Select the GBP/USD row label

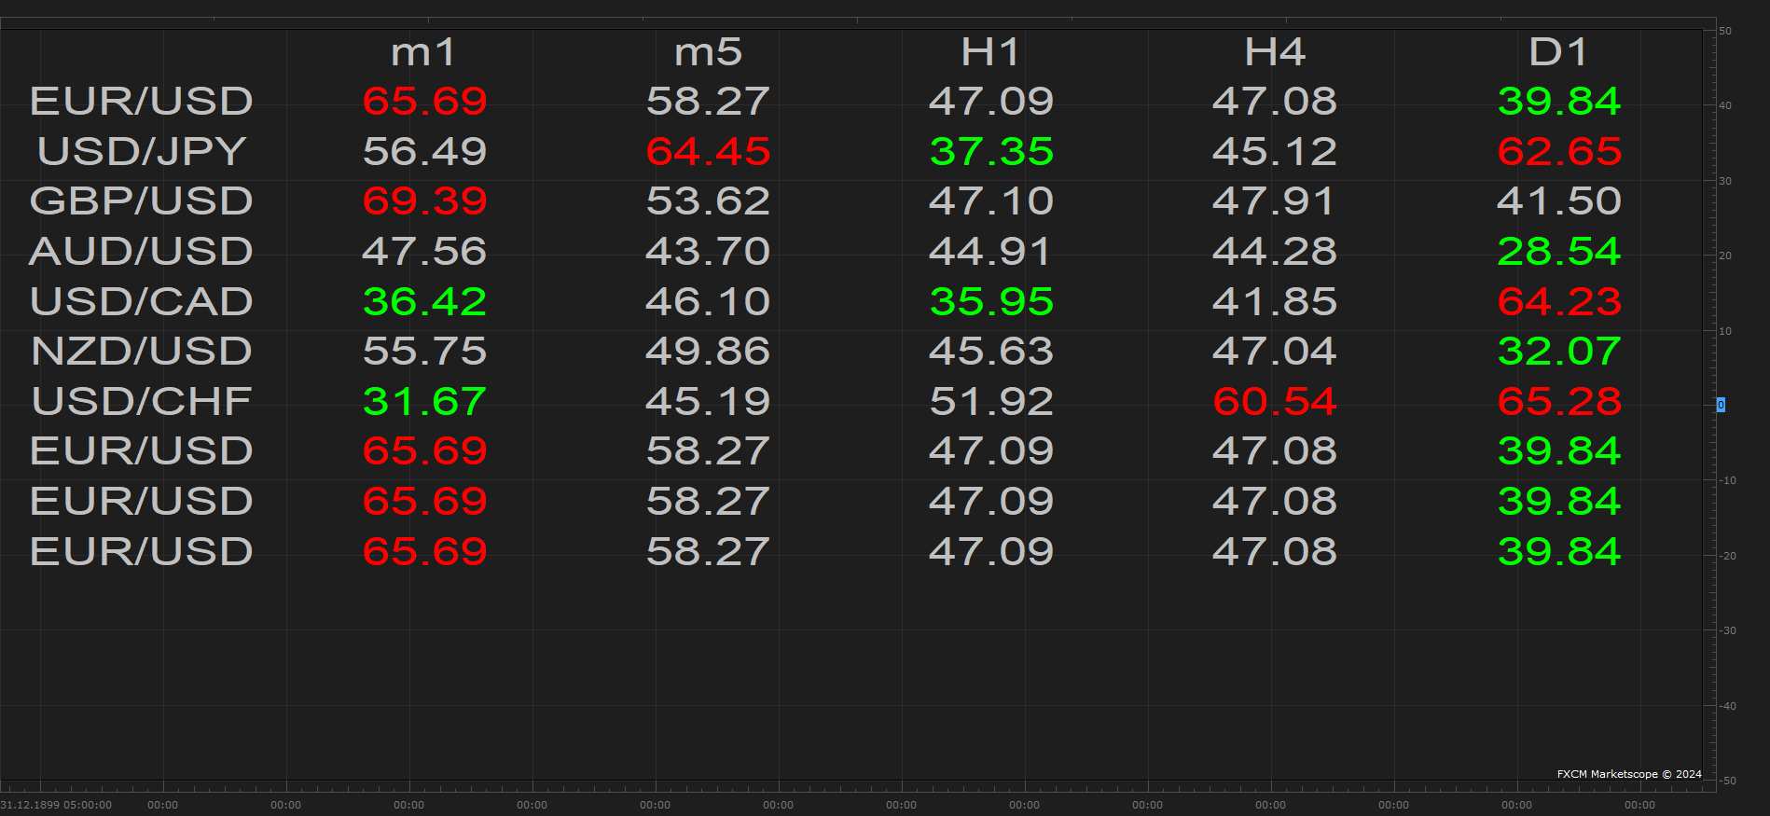click(x=142, y=201)
